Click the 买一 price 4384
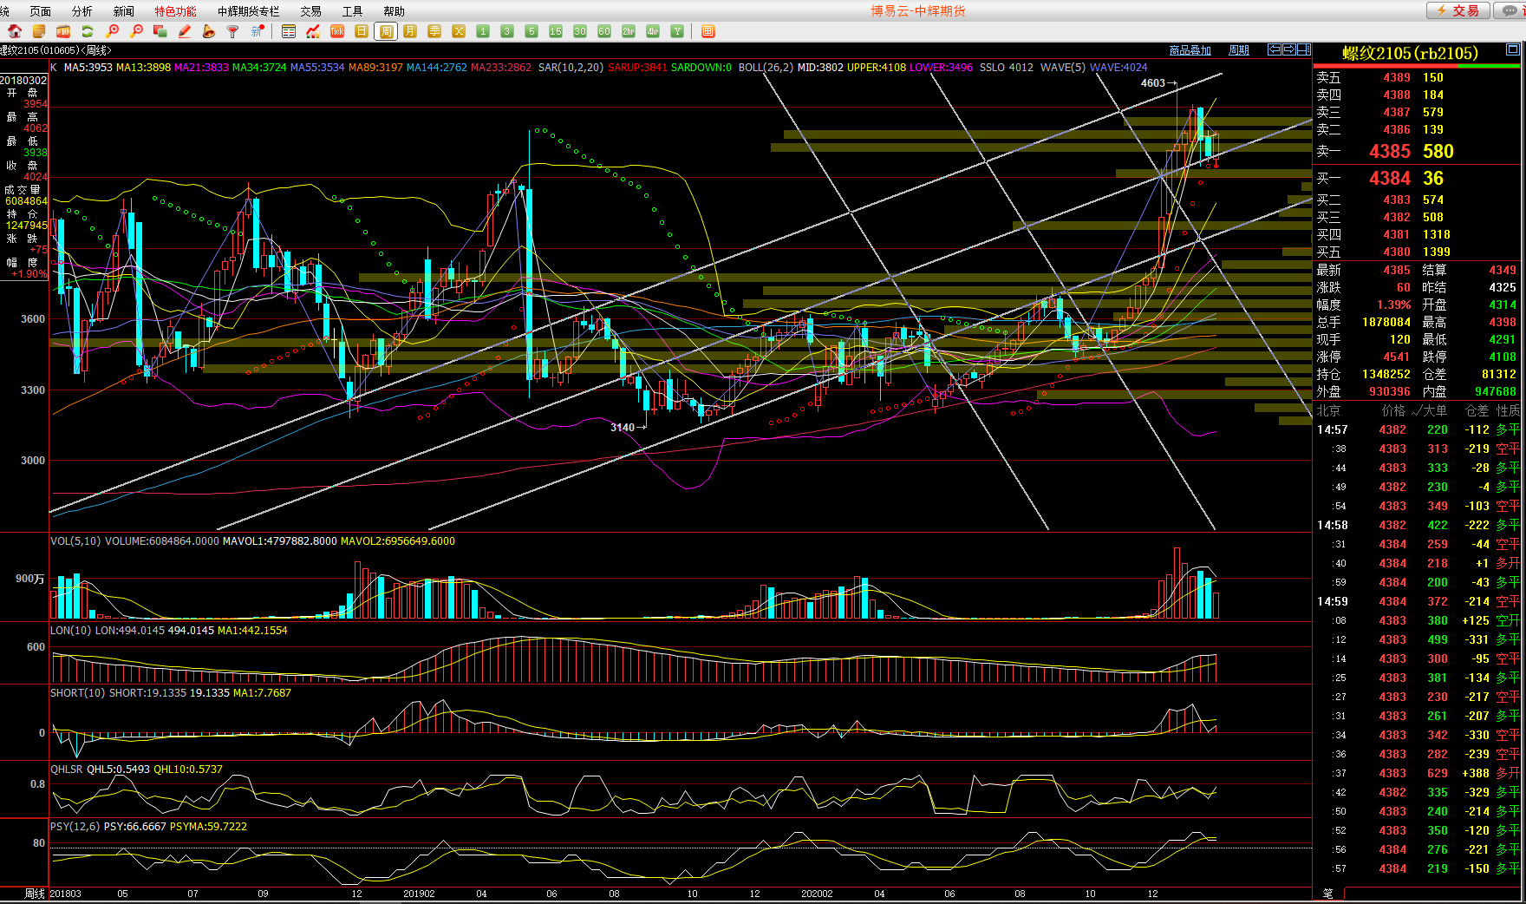Viewport: 1526px width, 904px height. (x=1390, y=178)
